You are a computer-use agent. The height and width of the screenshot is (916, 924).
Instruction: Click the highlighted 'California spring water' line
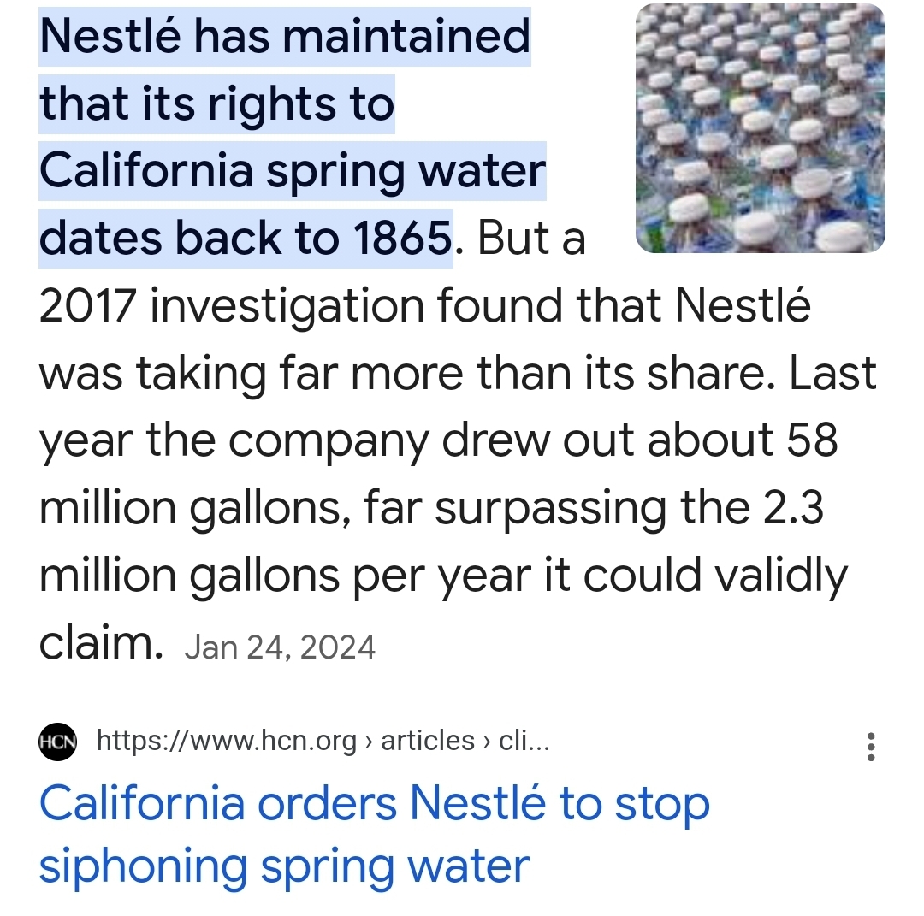click(292, 171)
